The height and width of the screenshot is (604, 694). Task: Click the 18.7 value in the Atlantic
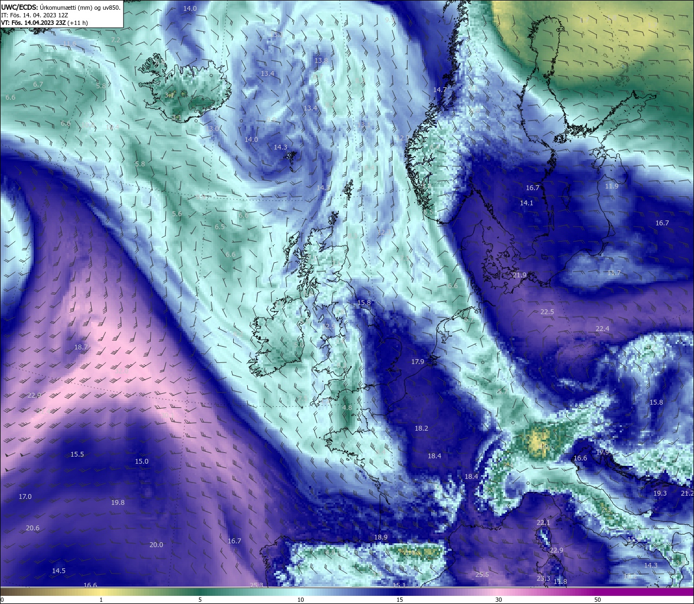tap(81, 347)
